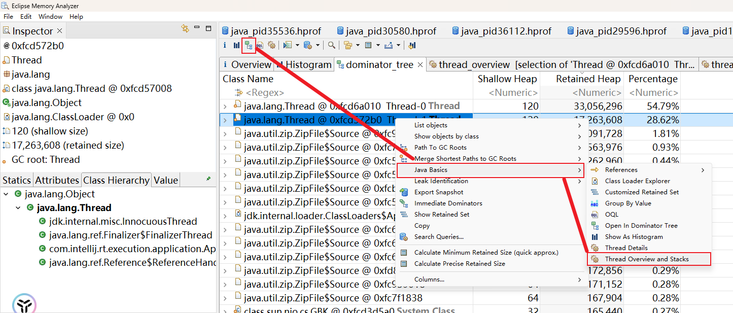Choose Merge Shortest Paths to GC Roots
Screen dimensions: 733x313
[x=490, y=158]
